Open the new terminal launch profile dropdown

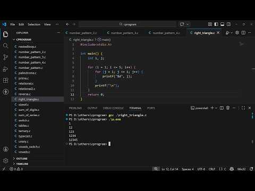pyautogui.click(x=216, y=108)
